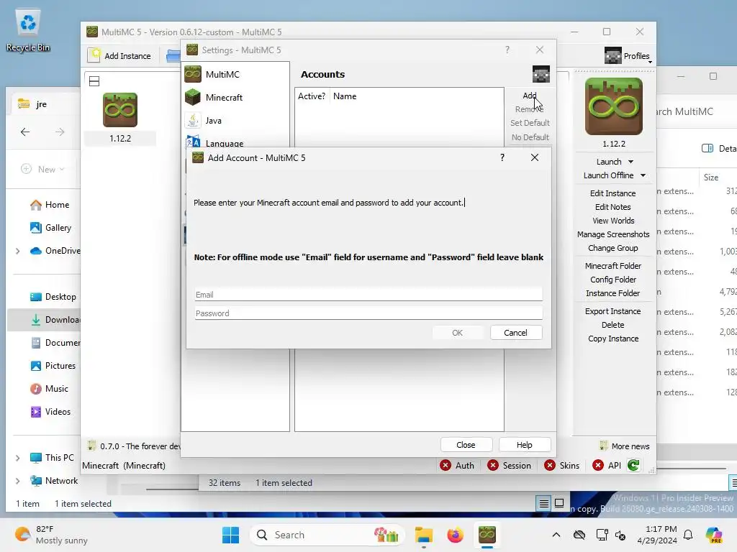Open the Config Folder
This screenshot has width=737, height=552.
613,280
